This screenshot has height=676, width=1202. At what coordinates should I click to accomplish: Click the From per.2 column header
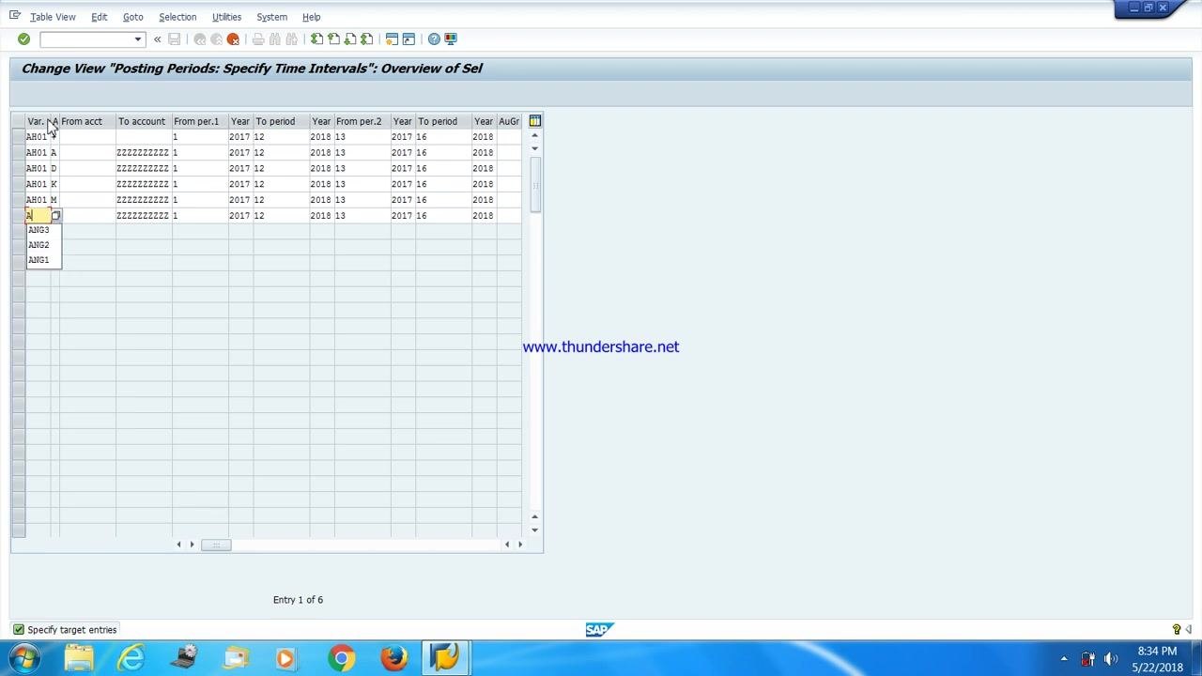tap(362, 121)
